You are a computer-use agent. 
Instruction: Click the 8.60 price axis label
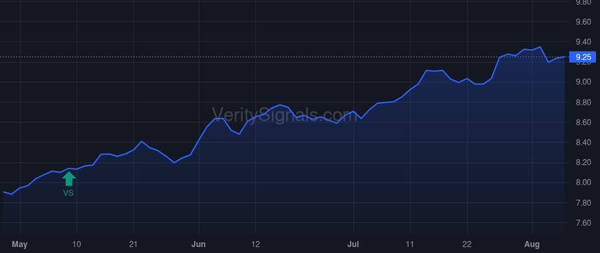pos(583,123)
